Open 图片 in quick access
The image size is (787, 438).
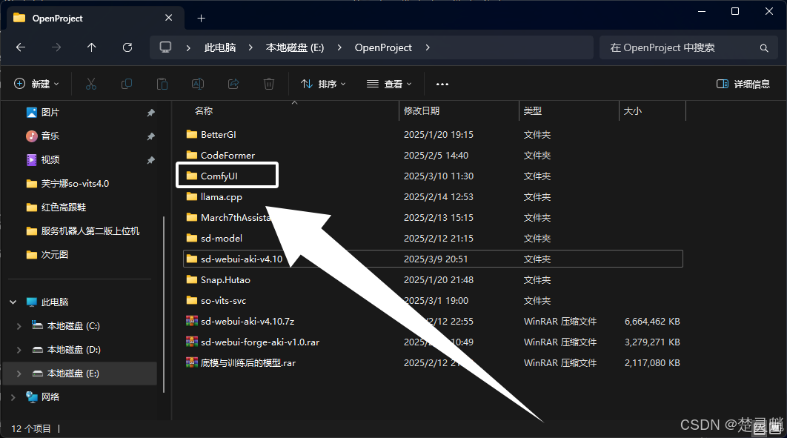click(50, 113)
